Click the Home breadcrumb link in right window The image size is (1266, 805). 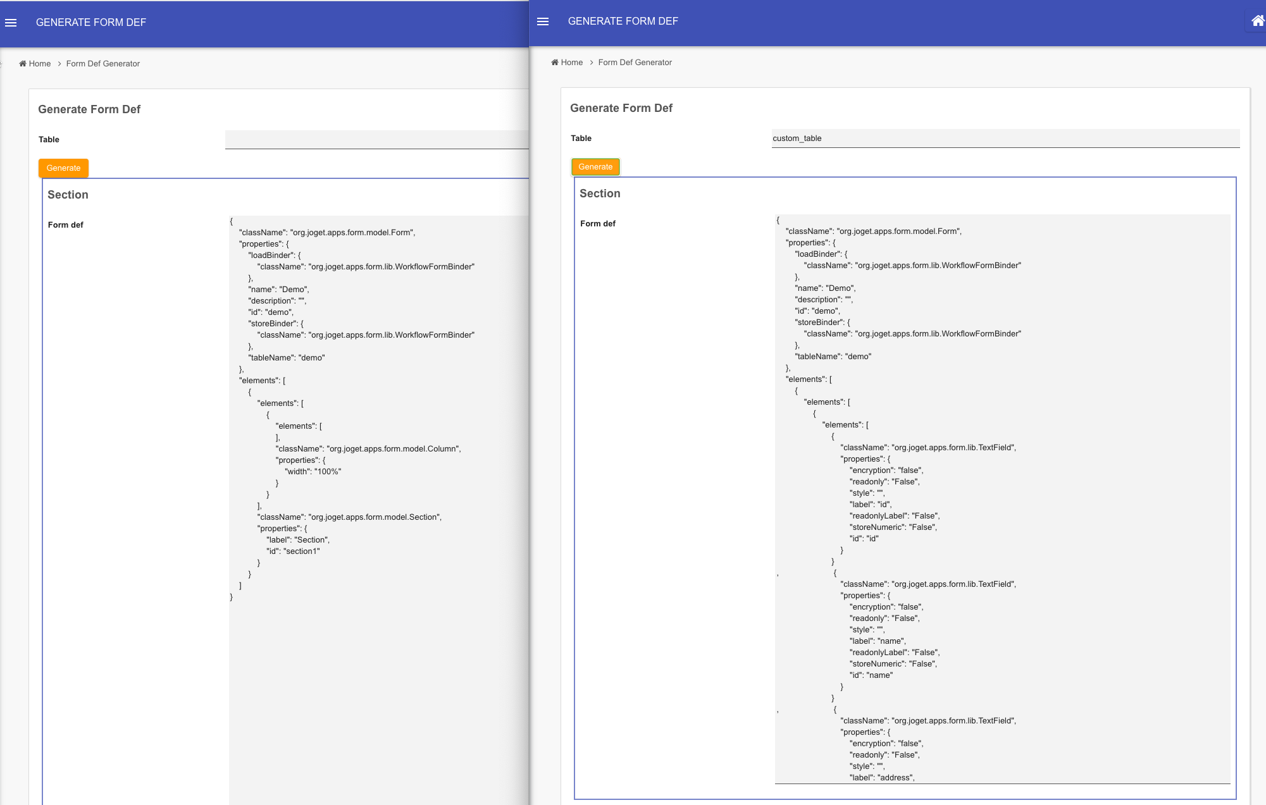pos(571,63)
